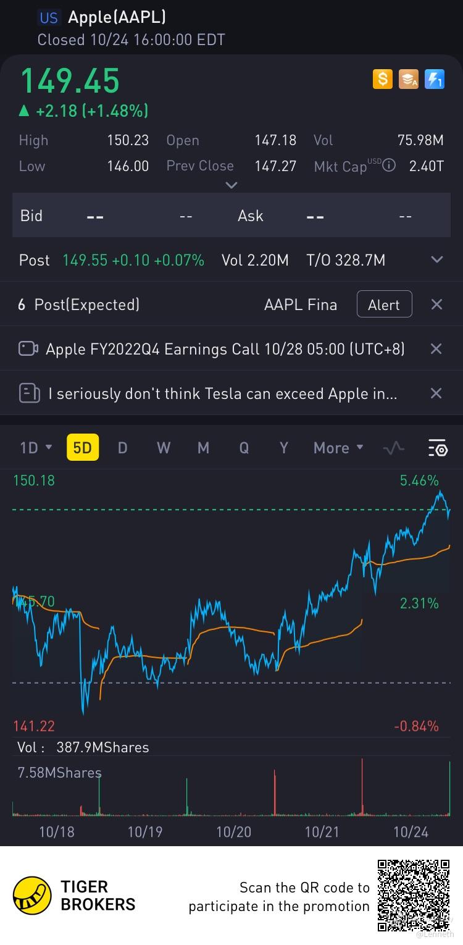Tap the 10/21 volume spike bar
This screenshot has width=463, height=945.
pos(362,787)
